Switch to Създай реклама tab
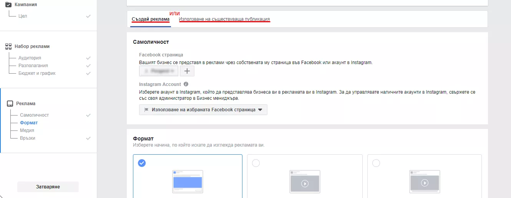The width and height of the screenshot is (511, 198). click(x=151, y=19)
